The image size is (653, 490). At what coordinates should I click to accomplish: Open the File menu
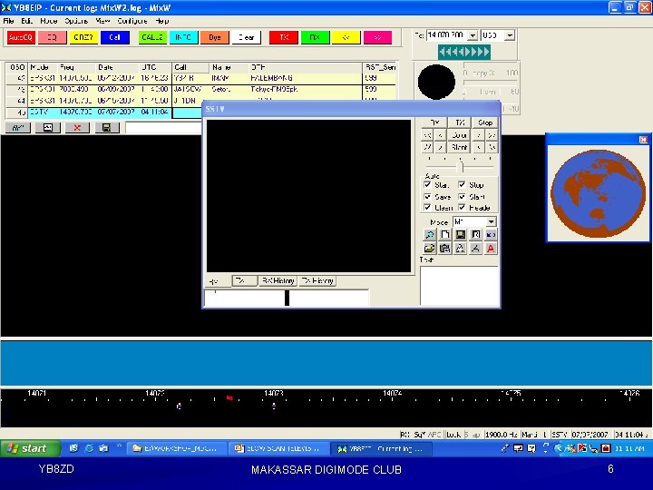9,21
